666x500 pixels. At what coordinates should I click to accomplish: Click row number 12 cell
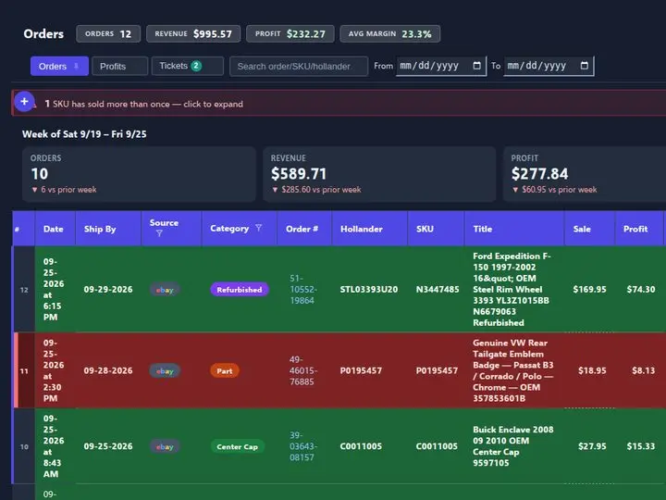[24, 290]
